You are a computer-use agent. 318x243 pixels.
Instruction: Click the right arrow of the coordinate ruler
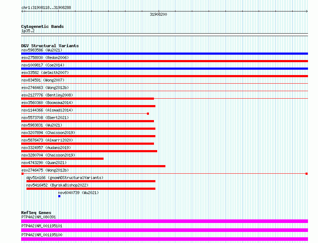[x=307, y=11]
